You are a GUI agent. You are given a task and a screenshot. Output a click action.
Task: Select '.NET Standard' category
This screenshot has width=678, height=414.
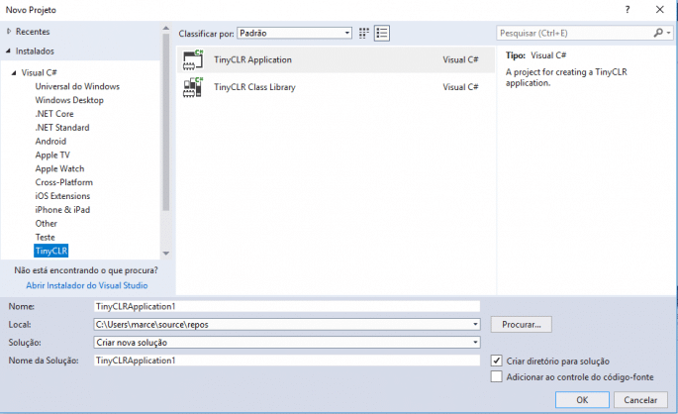[62, 128]
